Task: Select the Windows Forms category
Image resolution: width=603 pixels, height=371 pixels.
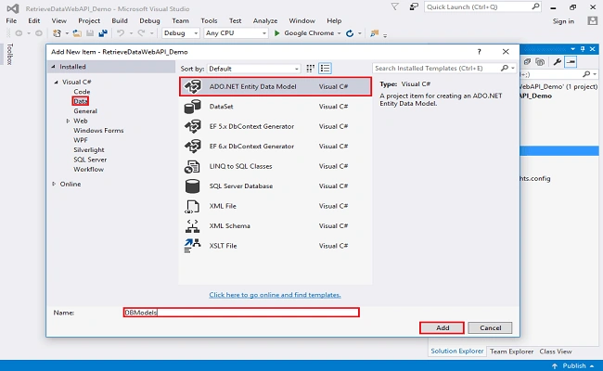Action: coord(98,131)
